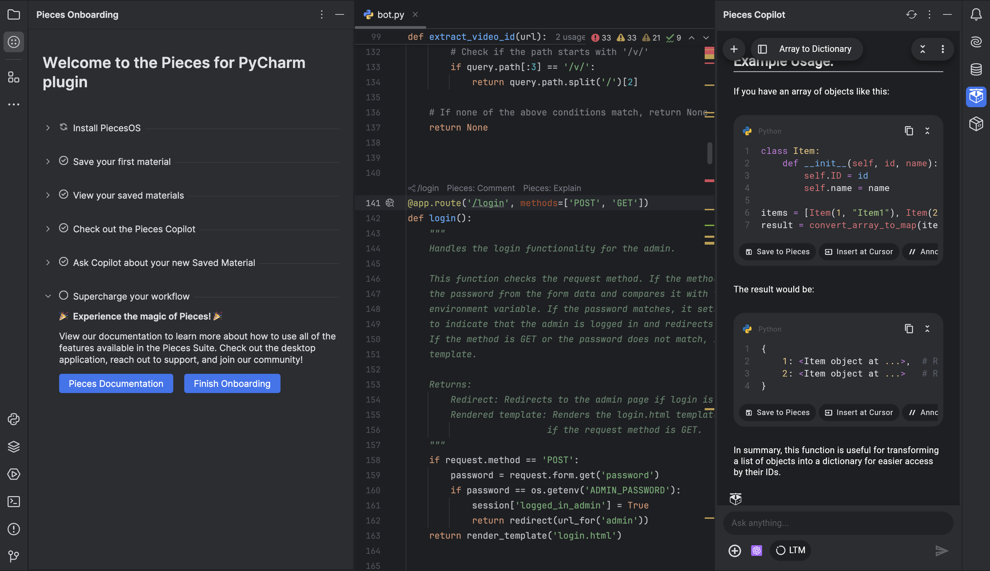990x571 pixels.
Task: Click the 33 errors indicator
Action: pos(601,38)
